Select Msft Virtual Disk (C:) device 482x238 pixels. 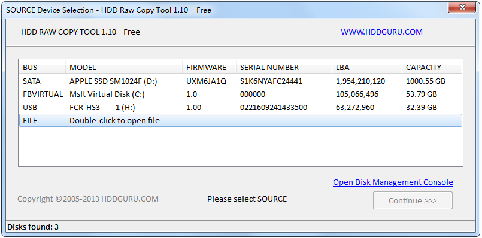[x=107, y=94]
